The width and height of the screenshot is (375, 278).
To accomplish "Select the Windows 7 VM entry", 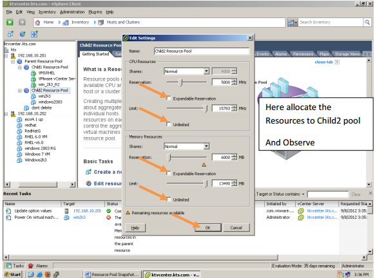I will [37, 154].
